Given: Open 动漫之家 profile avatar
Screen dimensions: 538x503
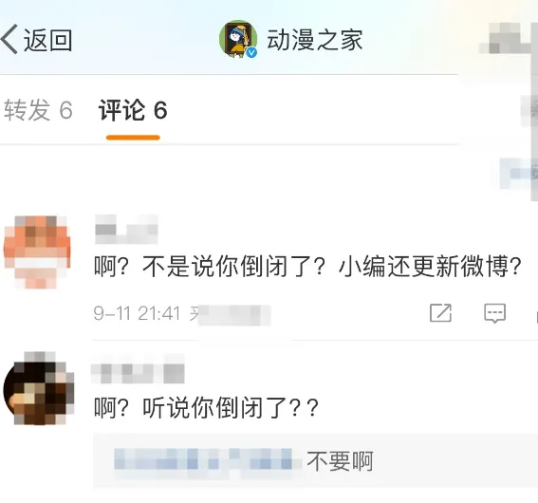Looking at the screenshot, I should (x=238, y=39).
